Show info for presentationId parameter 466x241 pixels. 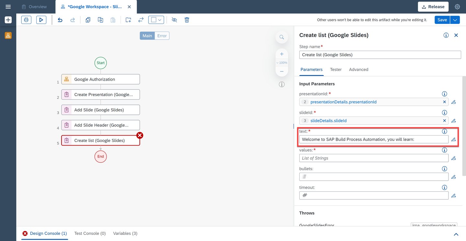444,94
